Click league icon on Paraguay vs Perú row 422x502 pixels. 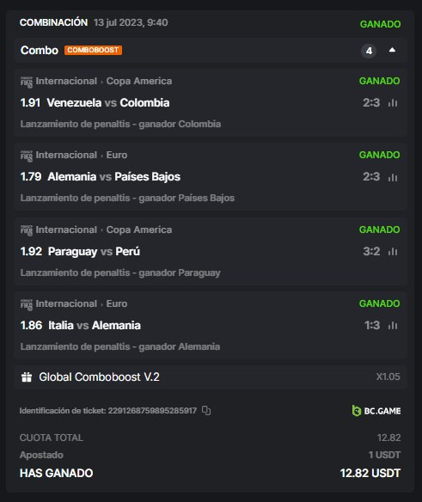pyautogui.click(x=27, y=230)
